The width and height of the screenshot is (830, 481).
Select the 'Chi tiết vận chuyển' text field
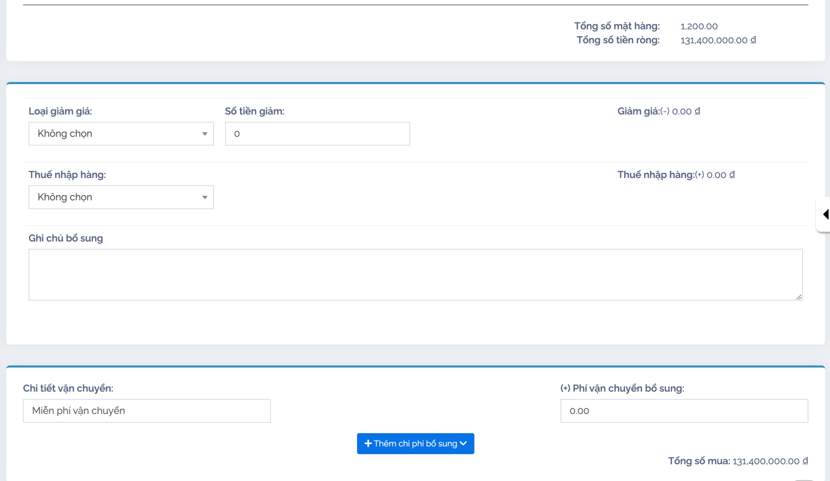(x=147, y=411)
